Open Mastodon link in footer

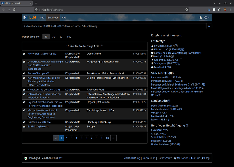click(x=181, y=158)
